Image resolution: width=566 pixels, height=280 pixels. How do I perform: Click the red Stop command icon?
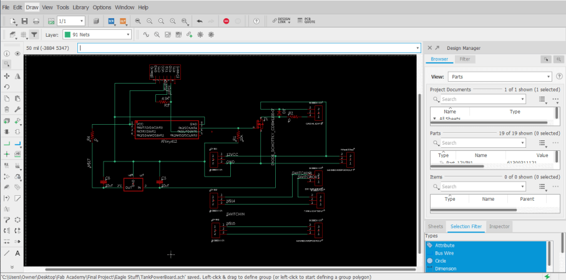[226, 21]
